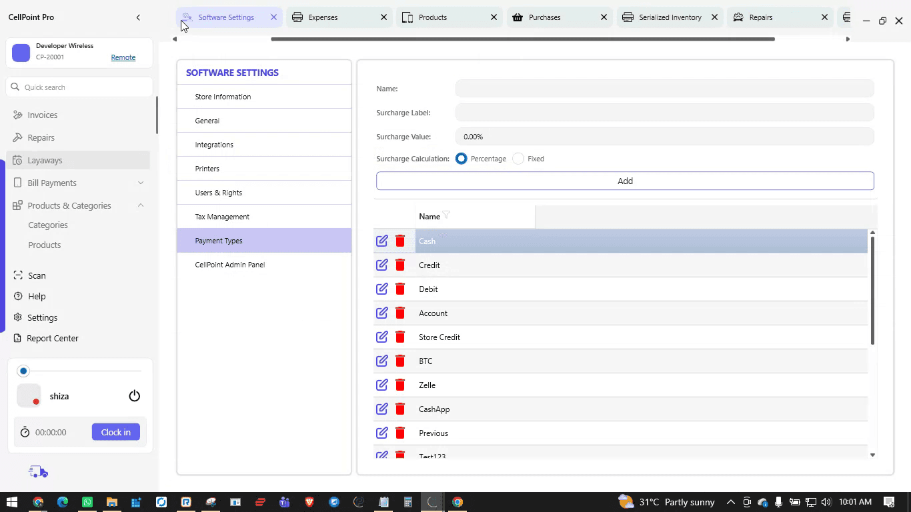
Task: Collapse Products & Categories section
Action: [141, 205]
